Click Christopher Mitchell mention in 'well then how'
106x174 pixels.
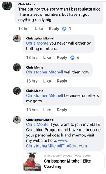point(44,72)
